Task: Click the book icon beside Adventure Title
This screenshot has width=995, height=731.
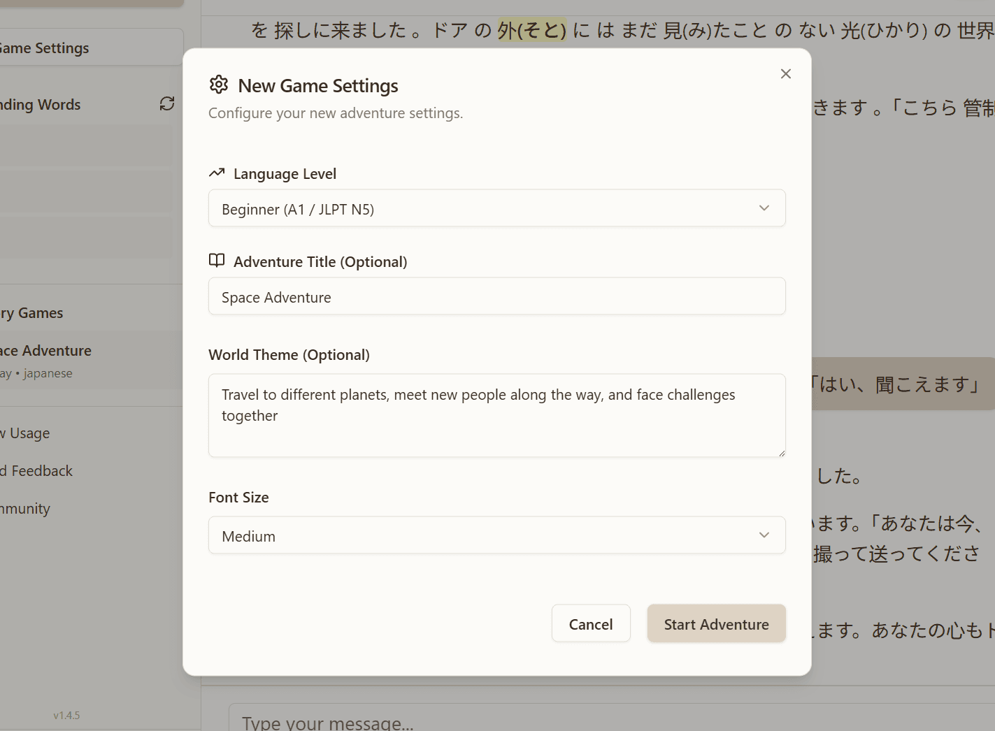Action: [217, 261]
